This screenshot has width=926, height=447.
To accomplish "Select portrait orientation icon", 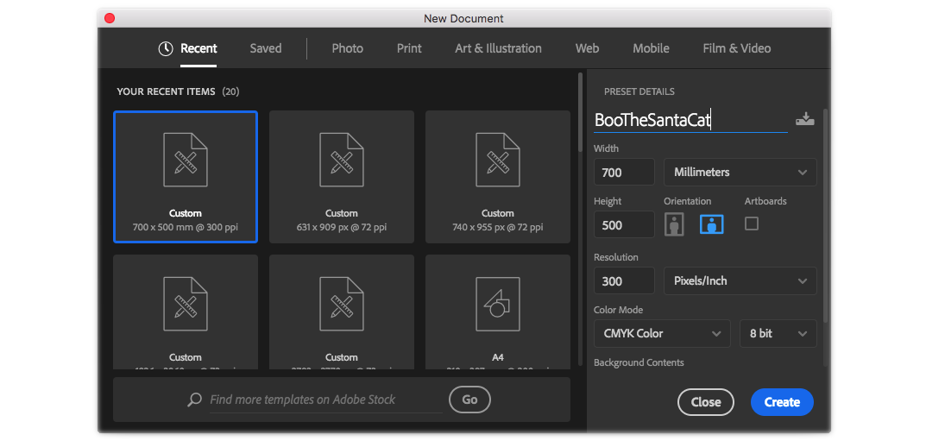I will pyautogui.click(x=675, y=224).
